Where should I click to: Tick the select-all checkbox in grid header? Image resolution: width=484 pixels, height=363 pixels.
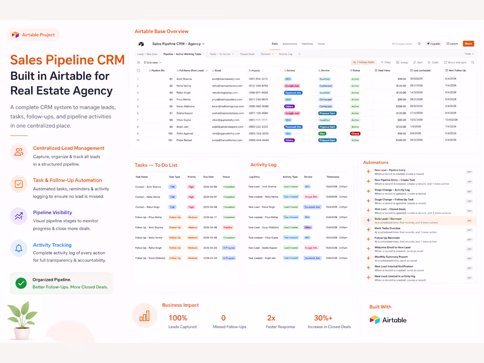(x=138, y=70)
